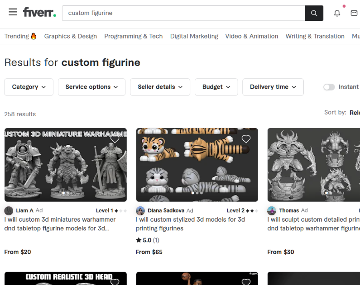Open Liam A seller name link
360x285 pixels.
tap(24, 210)
